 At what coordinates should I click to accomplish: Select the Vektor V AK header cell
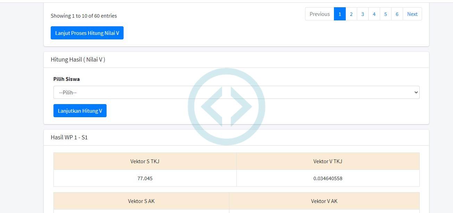[x=324, y=201]
